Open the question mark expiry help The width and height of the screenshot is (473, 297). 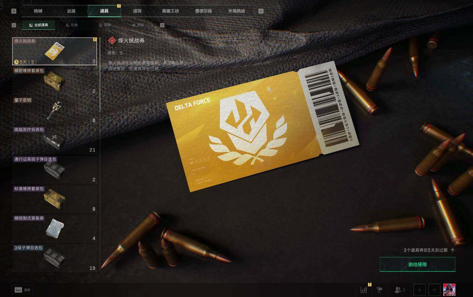pos(452,250)
